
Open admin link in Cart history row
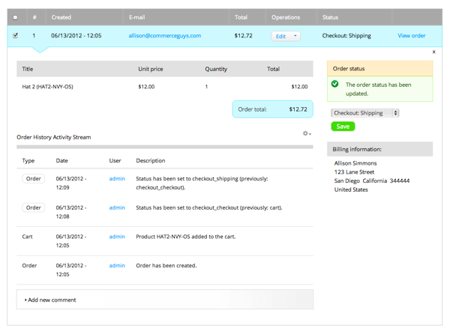(117, 237)
